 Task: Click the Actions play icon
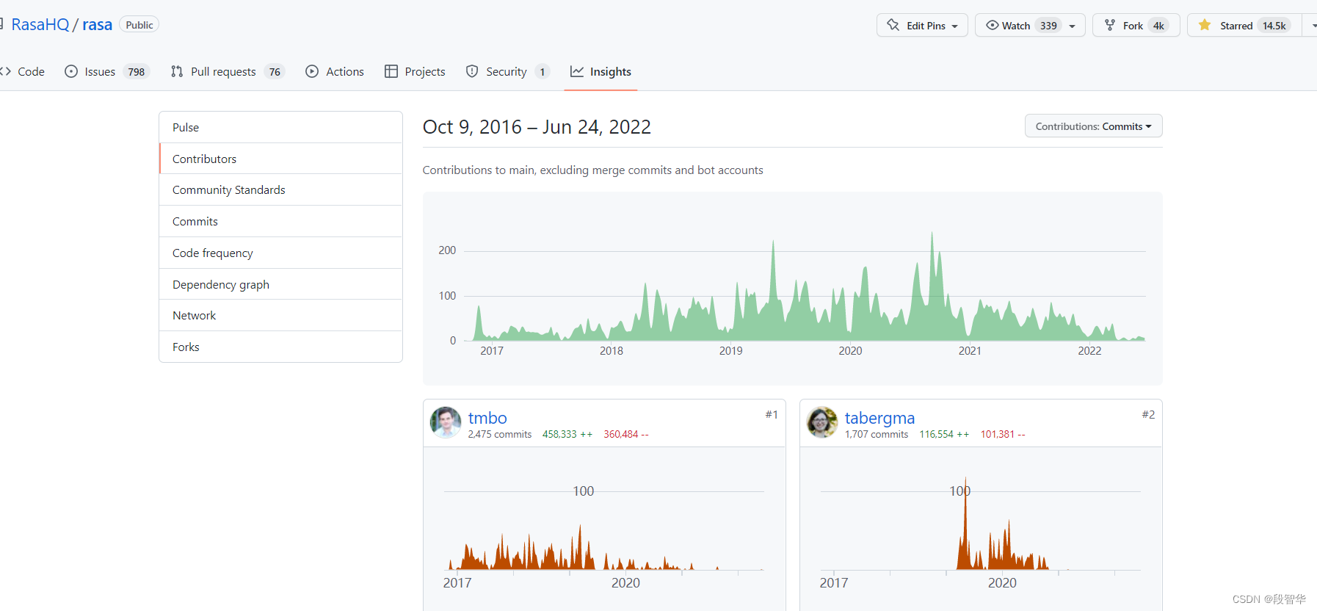tap(312, 71)
